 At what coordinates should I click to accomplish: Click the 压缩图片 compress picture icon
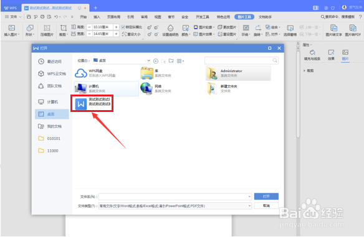[x=47, y=28]
